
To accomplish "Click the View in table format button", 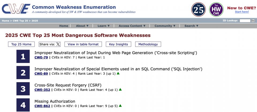I will [83, 44].
